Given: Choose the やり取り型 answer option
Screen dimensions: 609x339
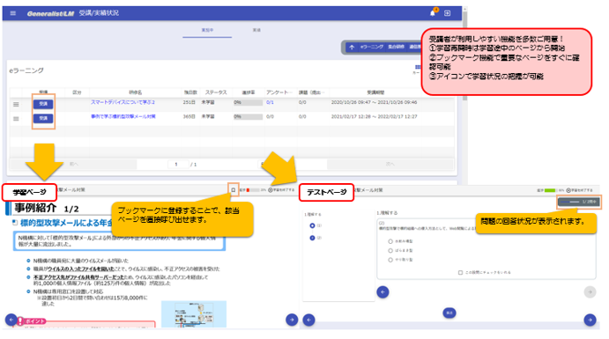Looking at the screenshot, I should tap(390, 260).
